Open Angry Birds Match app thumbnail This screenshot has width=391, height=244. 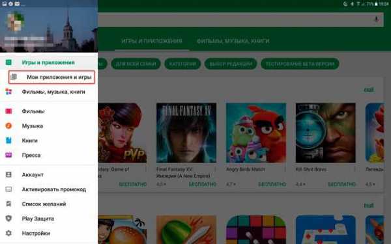point(256,133)
